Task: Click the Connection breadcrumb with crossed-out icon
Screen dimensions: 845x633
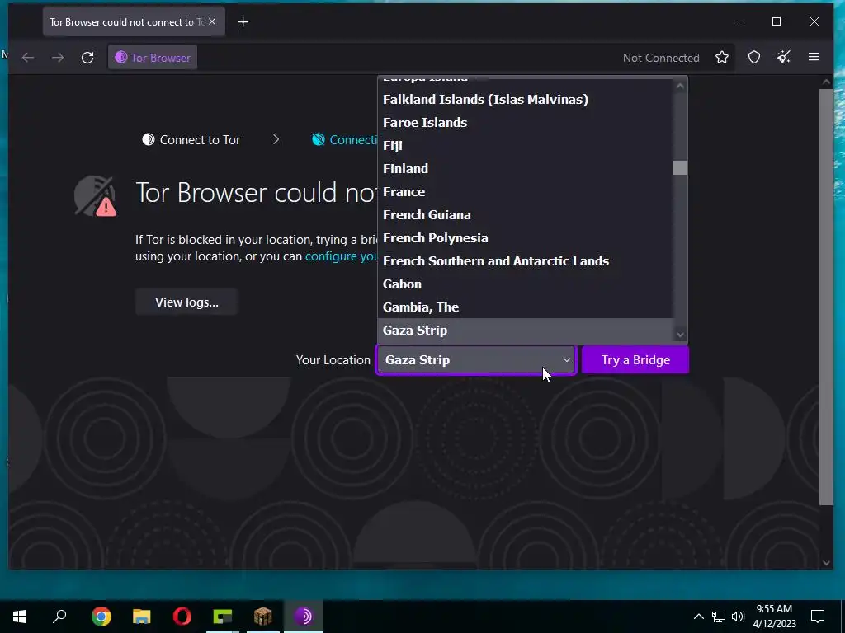Action: click(345, 140)
